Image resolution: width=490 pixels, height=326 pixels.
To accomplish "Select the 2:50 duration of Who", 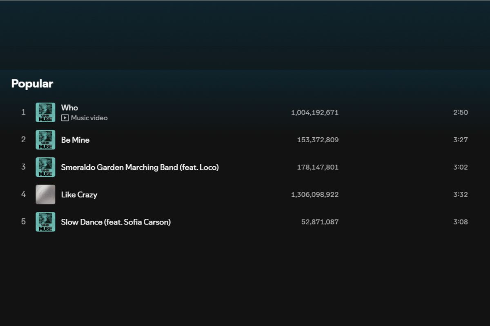I will click(460, 112).
